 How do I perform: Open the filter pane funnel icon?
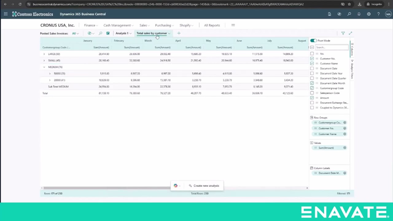tap(343, 33)
